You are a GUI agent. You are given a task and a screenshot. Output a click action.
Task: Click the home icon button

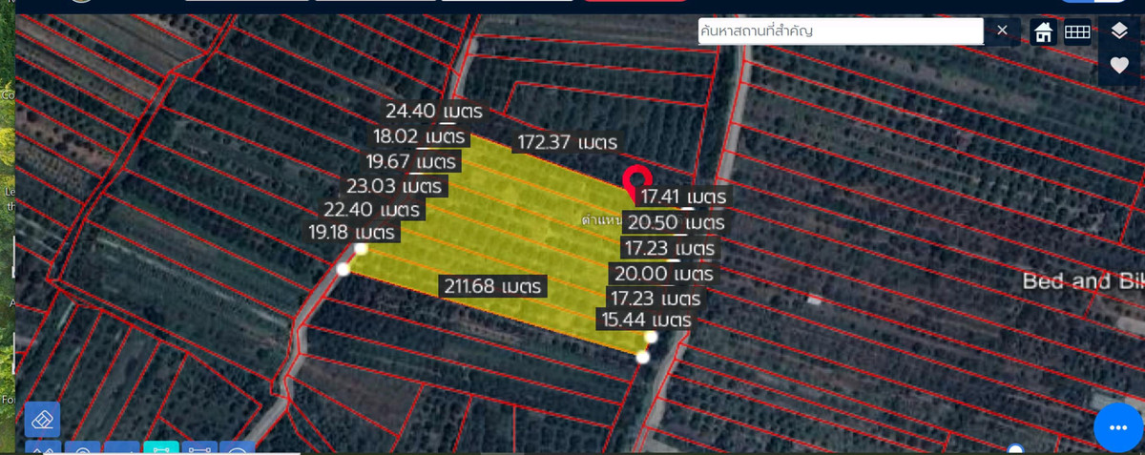click(x=1044, y=31)
